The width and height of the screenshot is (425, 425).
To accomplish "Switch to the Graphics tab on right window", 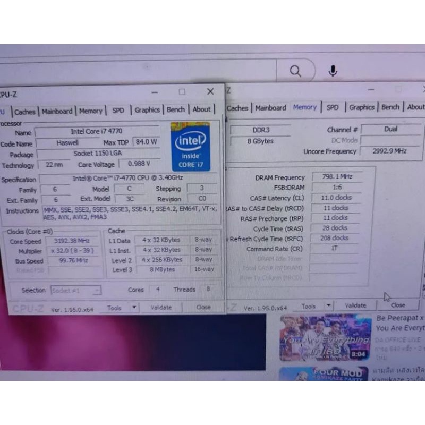I will point(361,107).
